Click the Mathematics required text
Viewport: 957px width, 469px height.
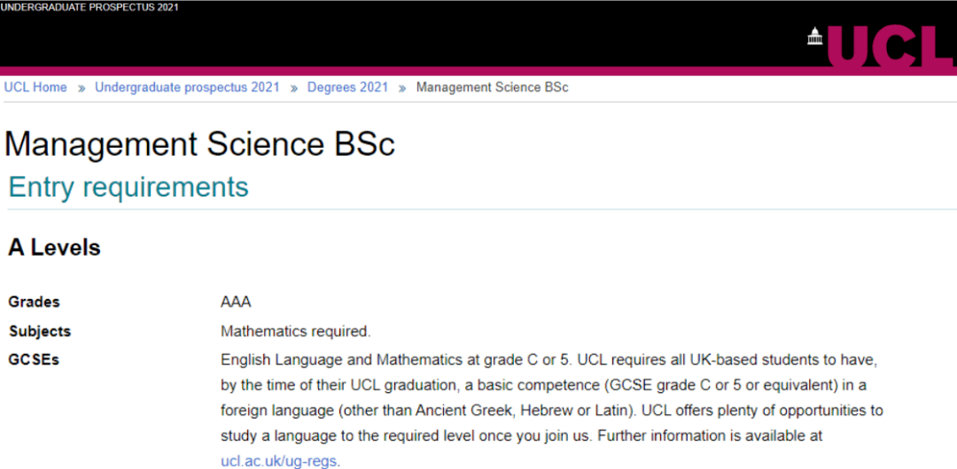[296, 332]
